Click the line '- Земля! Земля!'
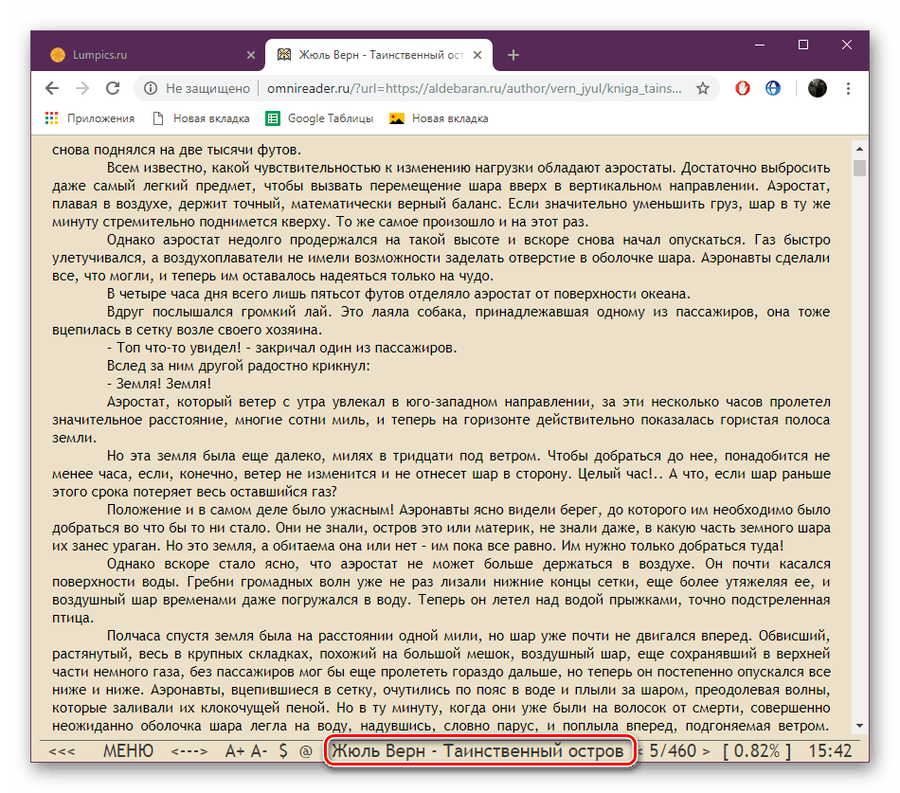This screenshot has height=793, width=900. coord(159,384)
